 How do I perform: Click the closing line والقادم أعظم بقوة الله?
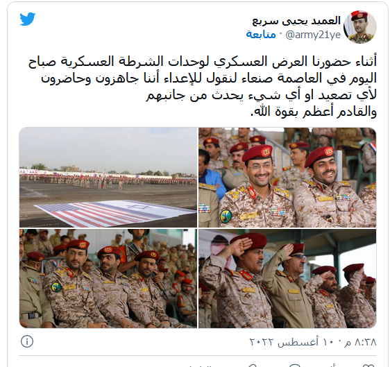314,112
